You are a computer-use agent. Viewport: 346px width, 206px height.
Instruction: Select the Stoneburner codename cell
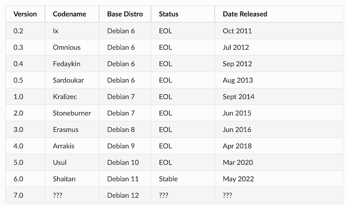coord(72,113)
